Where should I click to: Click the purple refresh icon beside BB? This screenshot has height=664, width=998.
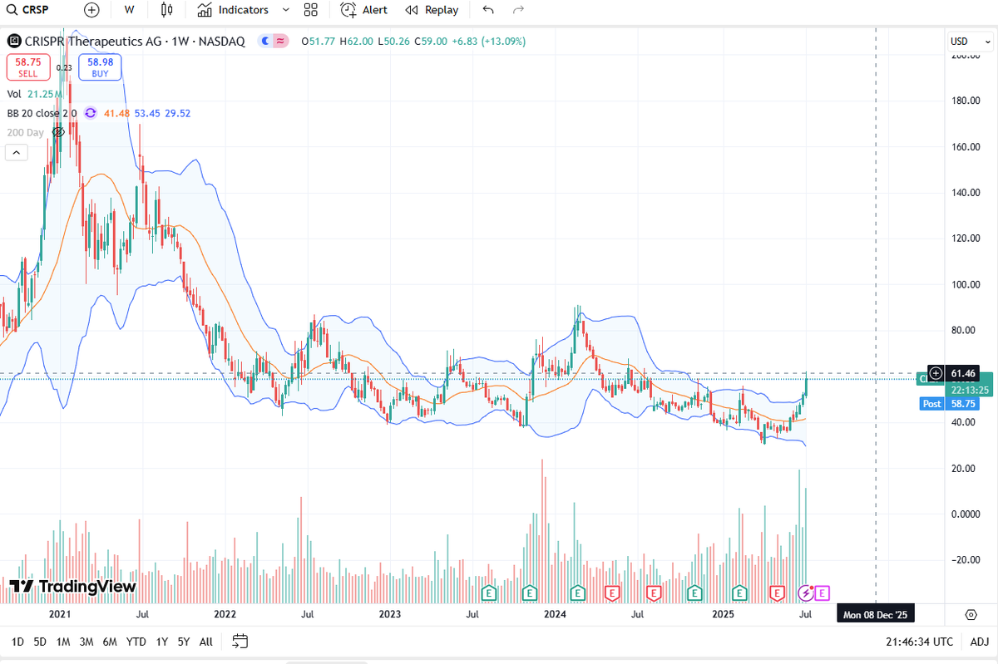coord(91,113)
